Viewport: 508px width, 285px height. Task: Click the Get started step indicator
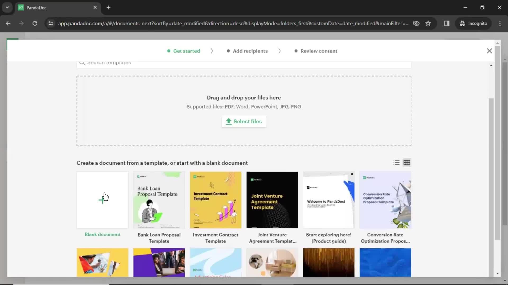pyautogui.click(x=184, y=51)
